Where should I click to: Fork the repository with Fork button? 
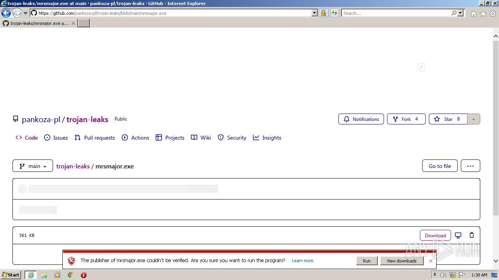406,119
